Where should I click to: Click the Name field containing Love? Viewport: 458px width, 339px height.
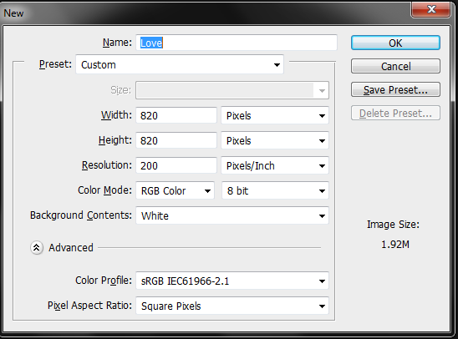[x=237, y=43]
